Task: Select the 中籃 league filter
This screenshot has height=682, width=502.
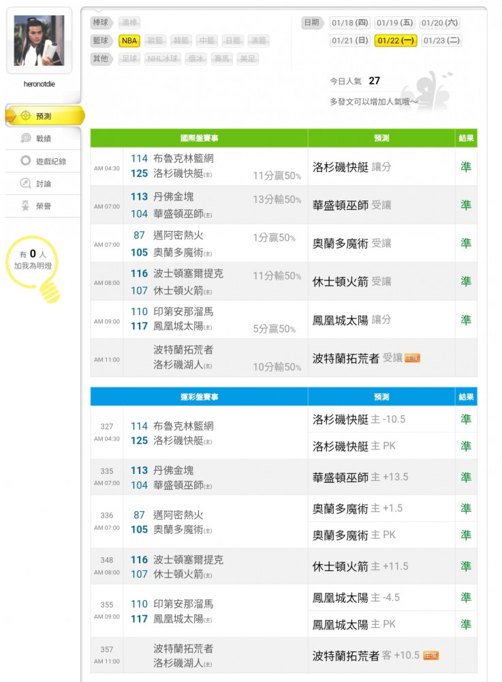Action: 206,40
